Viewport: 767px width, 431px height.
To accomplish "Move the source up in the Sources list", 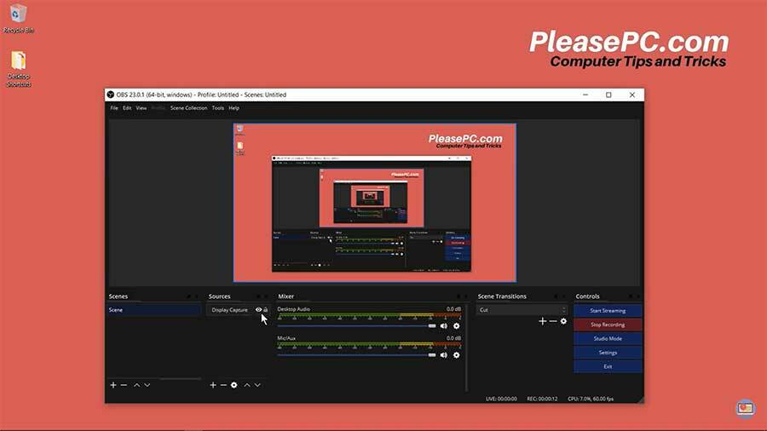I will pos(247,385).
